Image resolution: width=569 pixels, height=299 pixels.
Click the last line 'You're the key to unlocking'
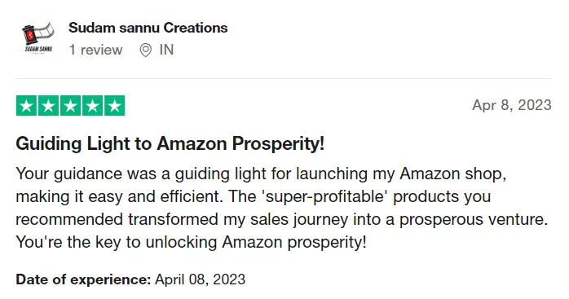192,243
